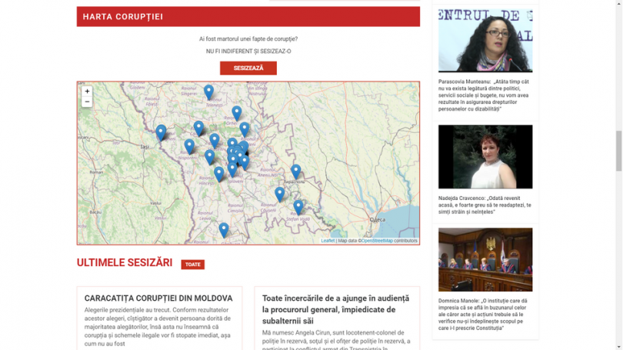Open the marker right of Raionul Hîncești label

click(x=219, y=174)
